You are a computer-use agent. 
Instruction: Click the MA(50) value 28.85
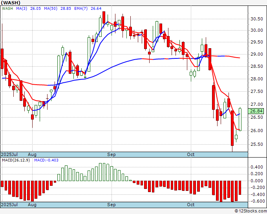point(66,9)
